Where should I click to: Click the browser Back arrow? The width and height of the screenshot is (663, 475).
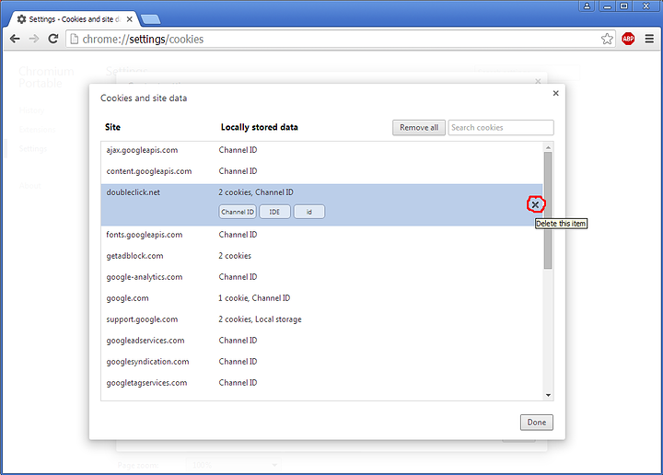coord(15,39)
